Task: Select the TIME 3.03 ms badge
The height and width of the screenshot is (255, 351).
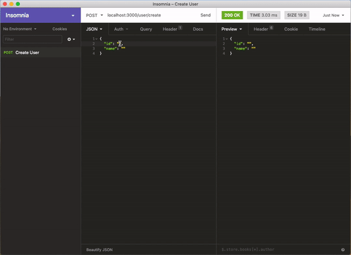Action: point(263,15)
